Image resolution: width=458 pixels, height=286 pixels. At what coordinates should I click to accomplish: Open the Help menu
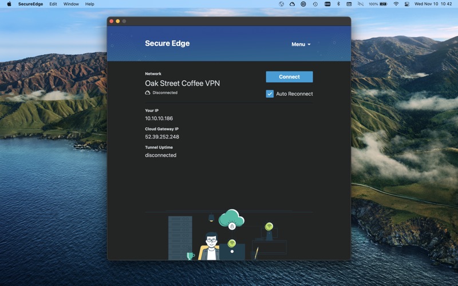coord(90,4)
